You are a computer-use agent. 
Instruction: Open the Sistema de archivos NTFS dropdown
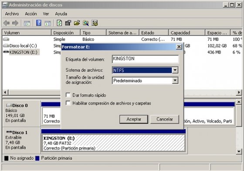175,70
